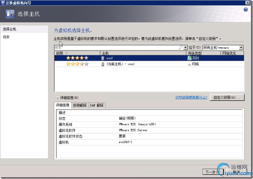Click the 主机 column header
This screenshot has height=179, width=253.
pyautogui.click(x=143, y=53)
